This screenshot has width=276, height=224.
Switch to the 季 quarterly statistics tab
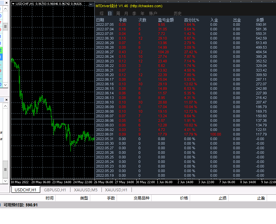(134, 13)
